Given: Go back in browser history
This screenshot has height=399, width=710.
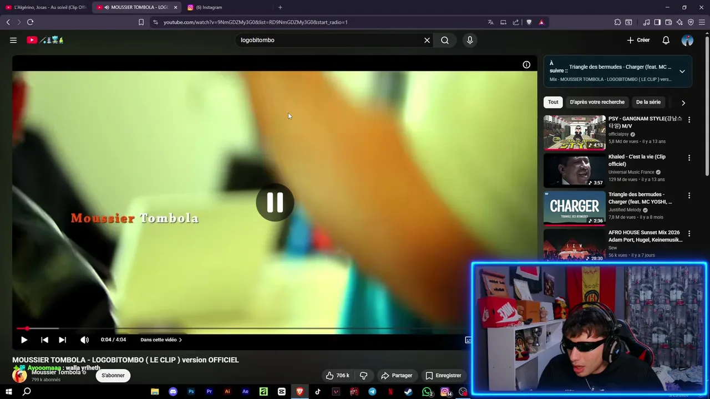Looking at the screenshot, I should coord(8,22).
